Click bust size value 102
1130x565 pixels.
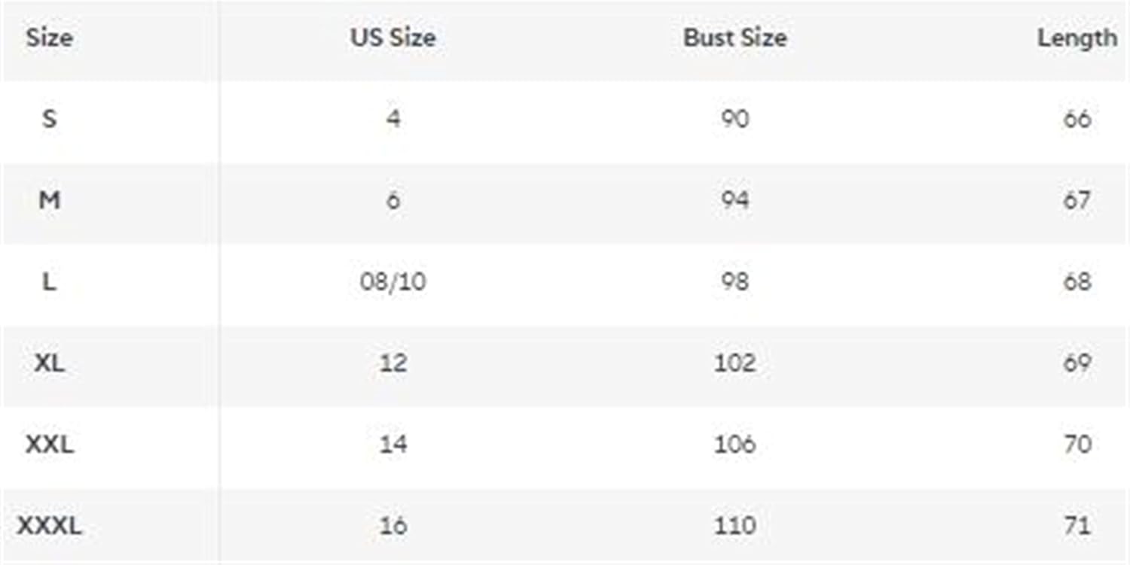734,363
